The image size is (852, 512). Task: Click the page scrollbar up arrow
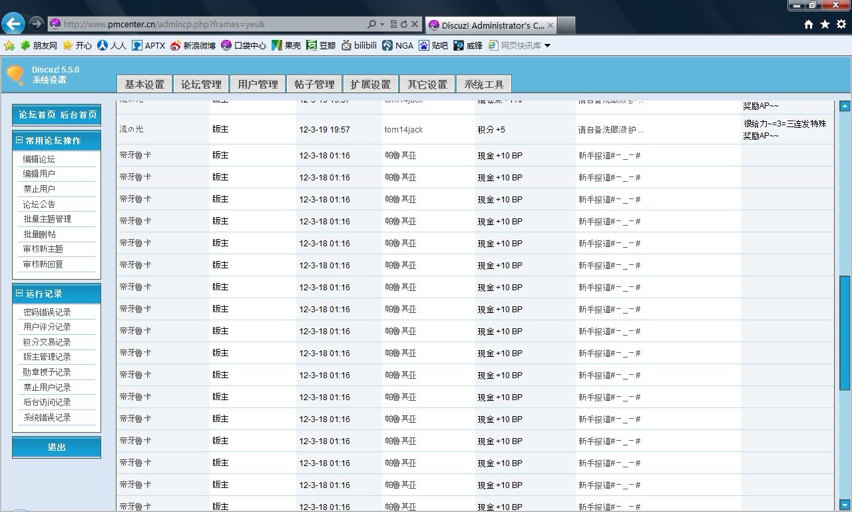pyautogui.click(x=845, y=106)
